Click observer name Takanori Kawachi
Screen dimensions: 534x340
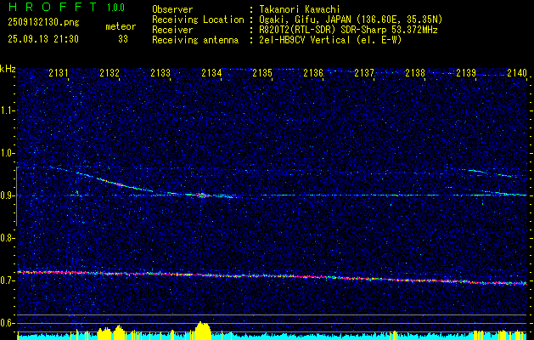[298, 10]
